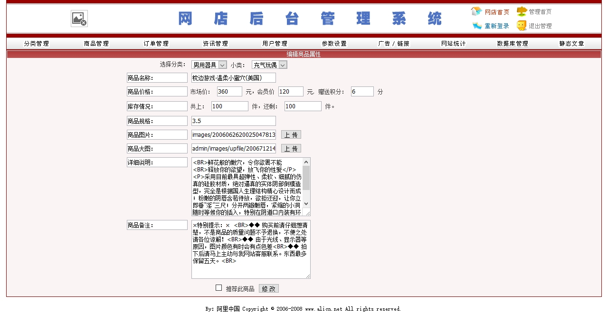This screenshot has height=314, width=608.
Task: Click the 赠送积分 field showing 6
Action: point(362,92)
